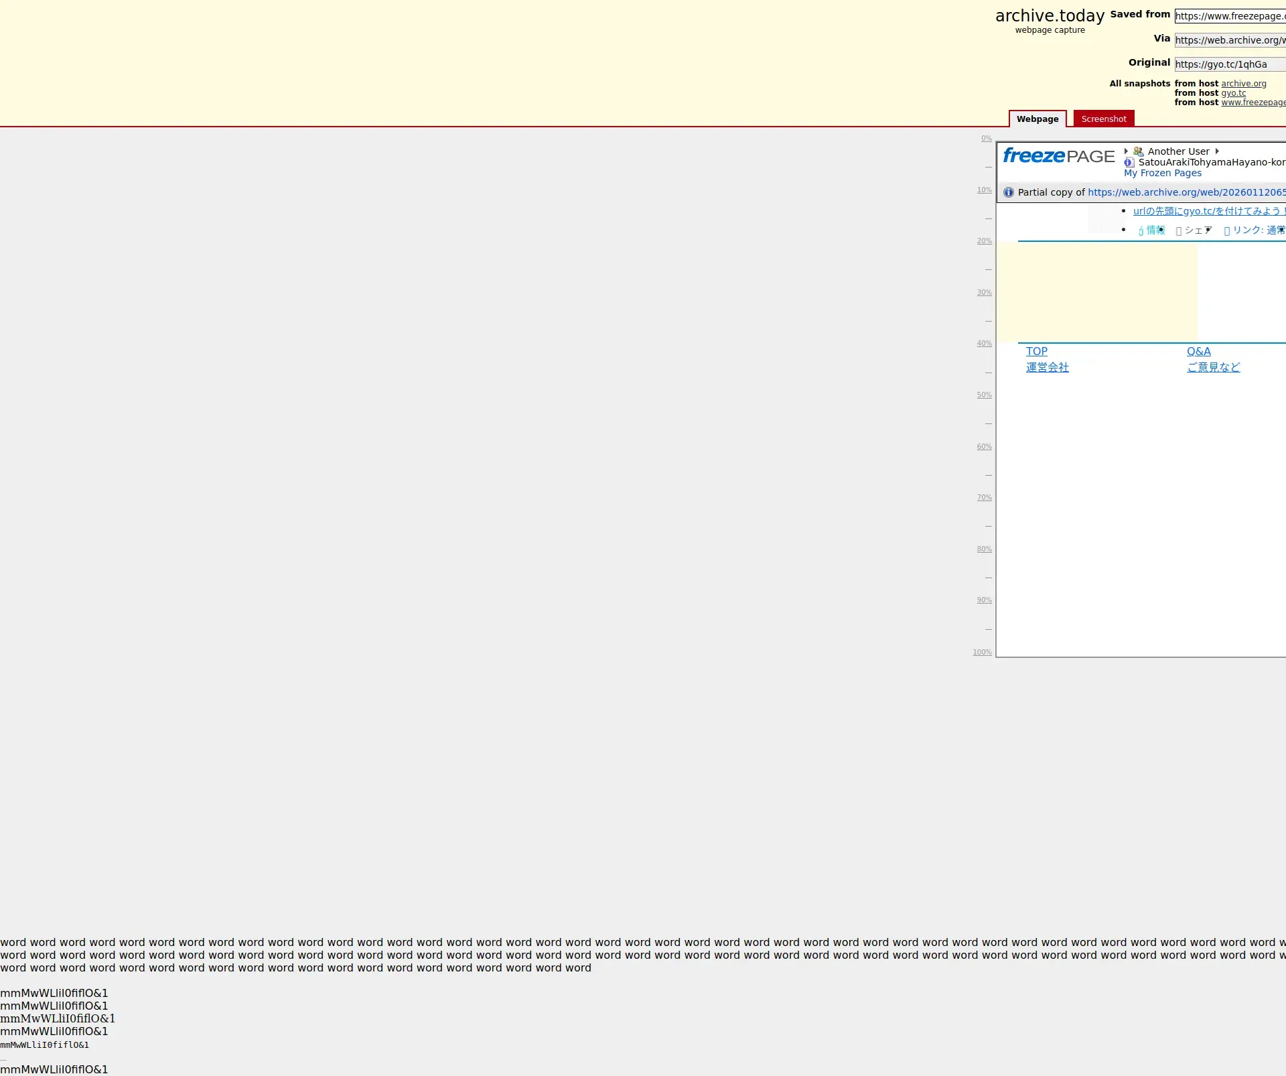Click the Another User people icon

tap(1138, 151)
